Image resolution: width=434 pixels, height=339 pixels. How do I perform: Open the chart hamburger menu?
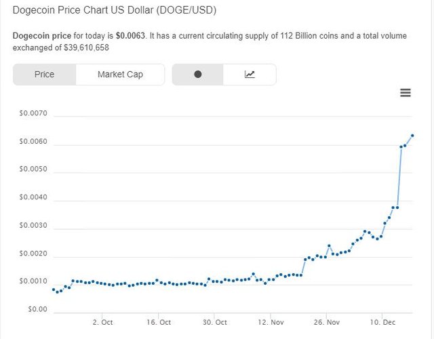(406, 93)
